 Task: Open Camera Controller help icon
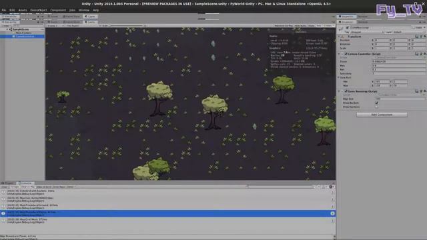point(416,54)
